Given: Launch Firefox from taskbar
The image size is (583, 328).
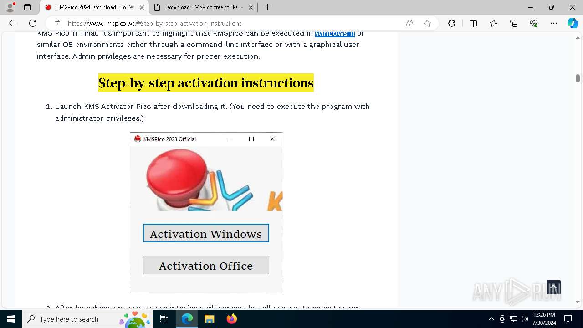Looking at the screenshot, I should coord(231,319).
